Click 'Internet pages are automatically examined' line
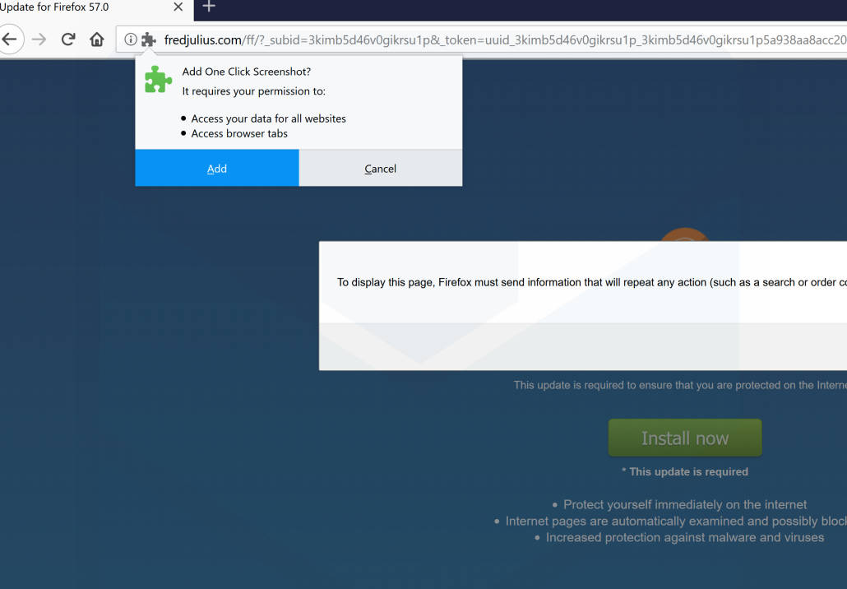Viewport: 847px width, 589px height. (x=676, y=521)
